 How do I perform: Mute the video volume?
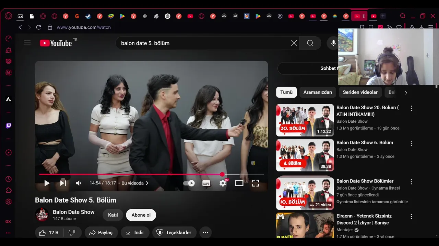(x=79, y=183)
